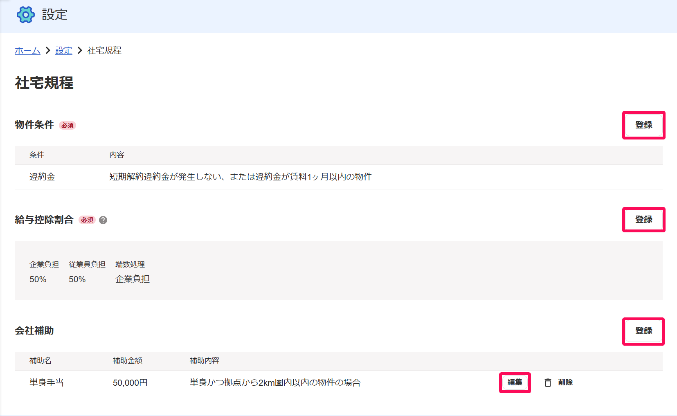Select the 単身手当 name cell
Viewport: 677px width, 416px height.
coord(47,383)
